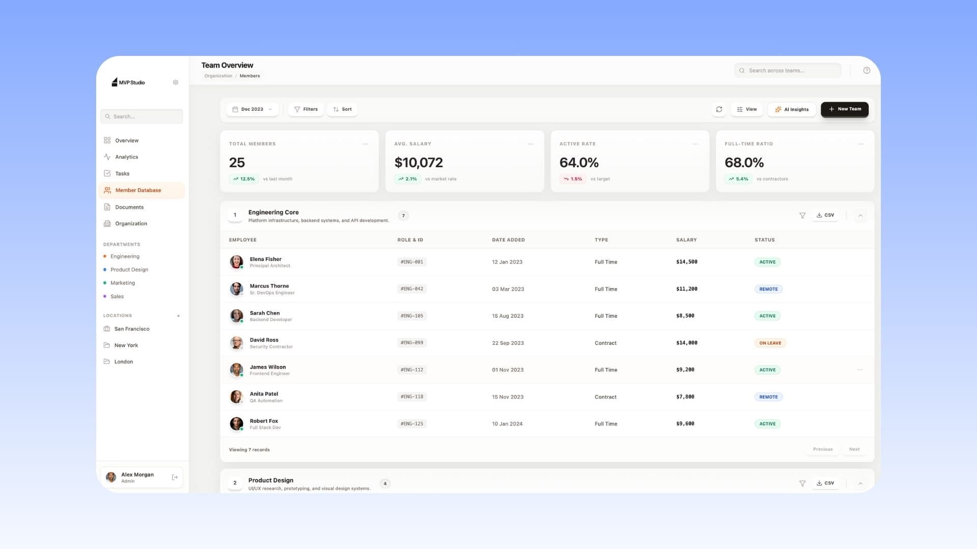Image resolution: width=977 pixels, height=549 pixels.
Task: Create a team with the New Team button
Action: coord(844,109)
